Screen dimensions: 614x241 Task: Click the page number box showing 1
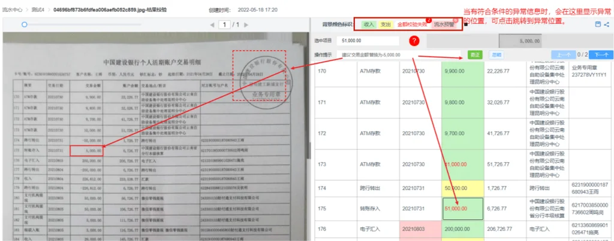(224, 25)
